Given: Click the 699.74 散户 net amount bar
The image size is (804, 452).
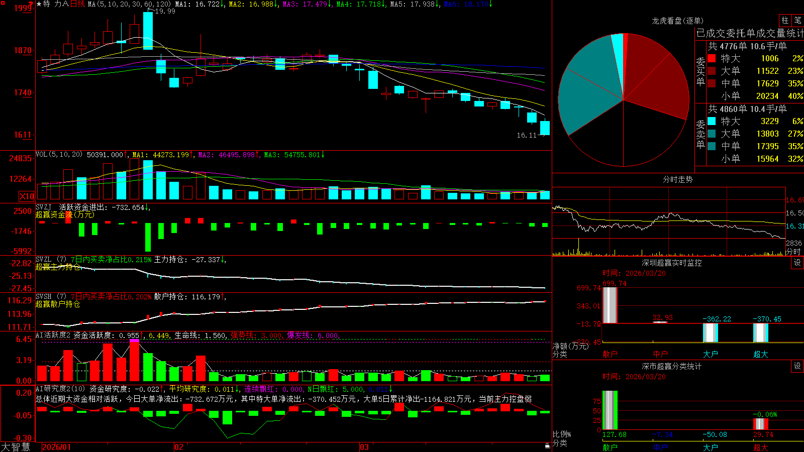Looking at the screenshot, I should click(x=610, y=305).
